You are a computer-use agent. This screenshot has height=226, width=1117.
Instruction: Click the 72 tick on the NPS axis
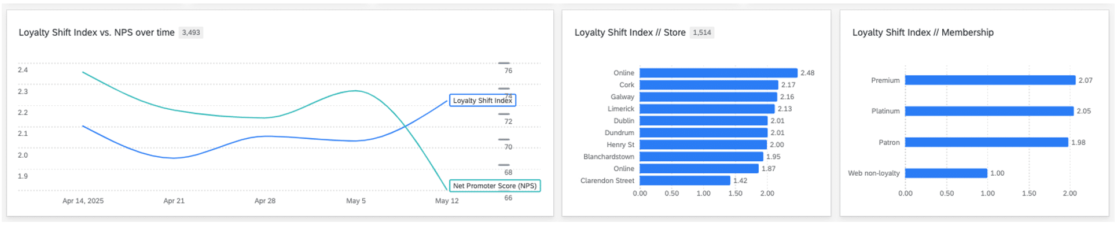point(508,121)
